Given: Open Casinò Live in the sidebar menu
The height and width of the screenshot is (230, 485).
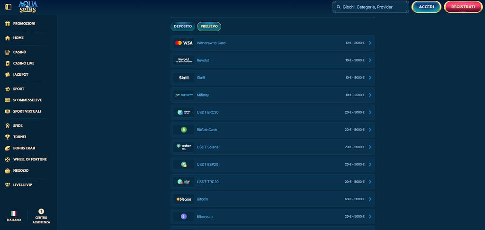Looking at the screenshot, I should pyautogui.click(x=24, y=63).
